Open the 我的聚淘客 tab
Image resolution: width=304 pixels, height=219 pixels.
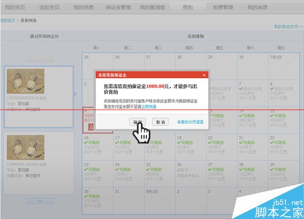click(153, 7)
